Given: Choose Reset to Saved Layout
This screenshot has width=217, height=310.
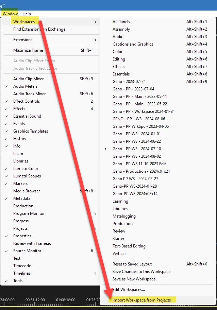Looking at the screenshot, I should click(x=158, y=264).
